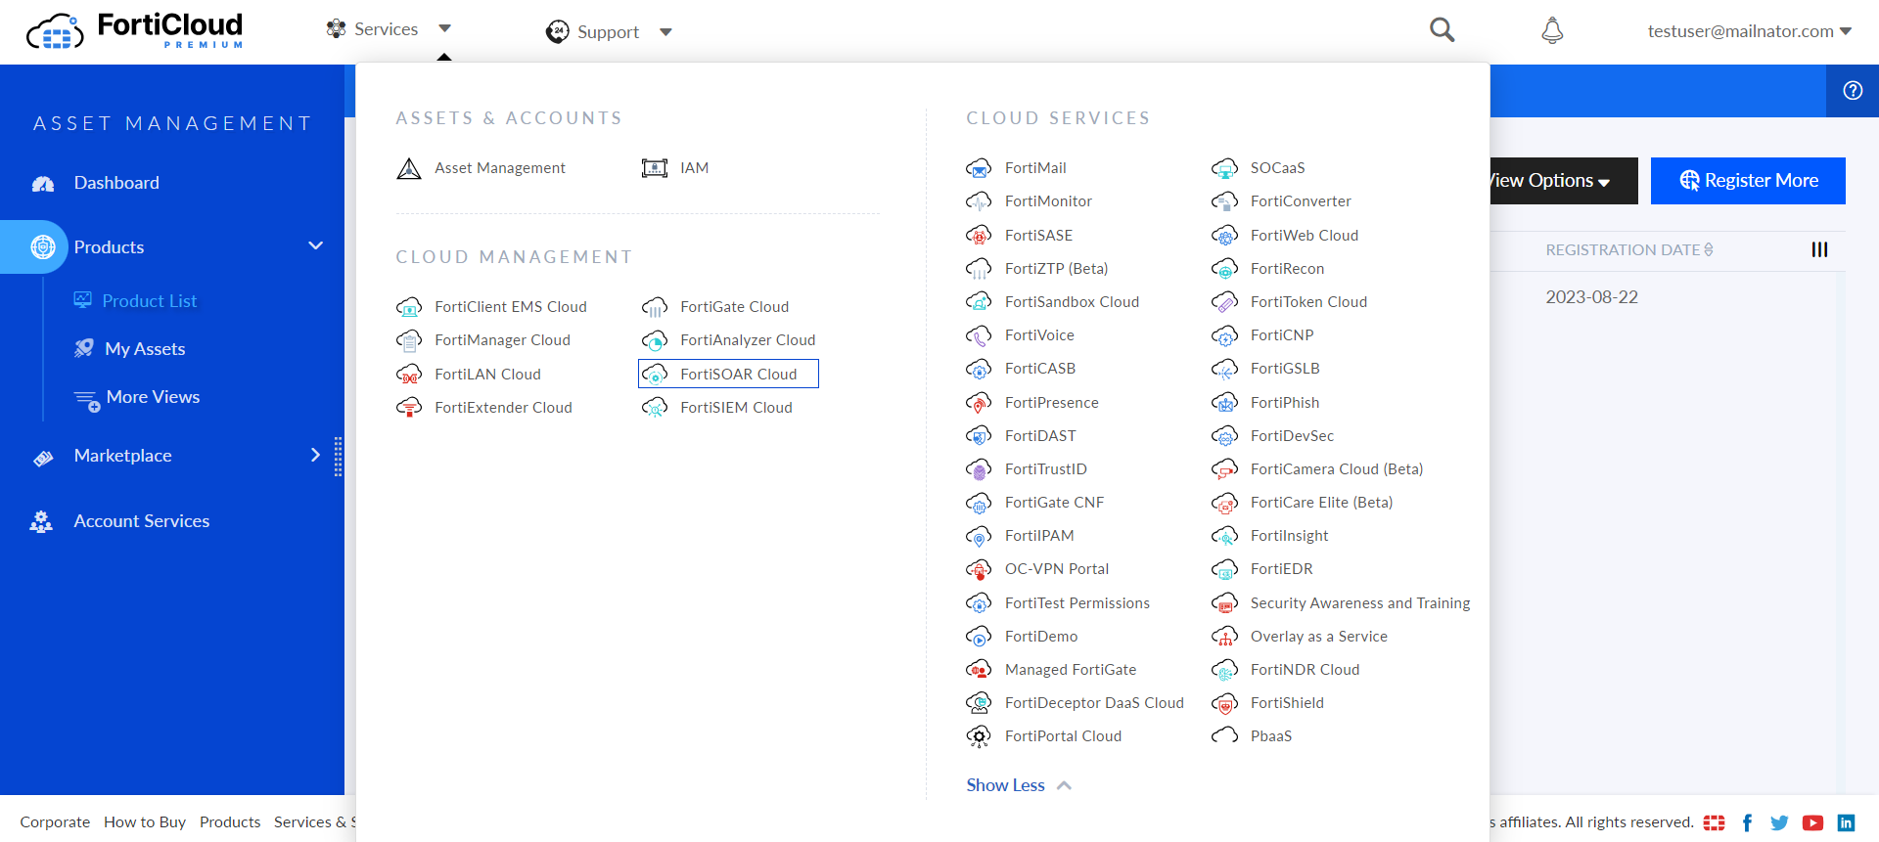Image resolution: width=1879 pixels, height=842 pixels.
Task: Click the Facebook icon in footer
Action: pyautogui.click(x=1747, y=822)
